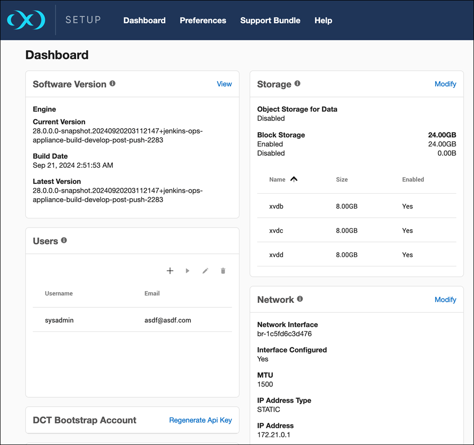This screenshot has height=445, width=474.
Task: Click the delete user trash icon
Action: point(223,271)
